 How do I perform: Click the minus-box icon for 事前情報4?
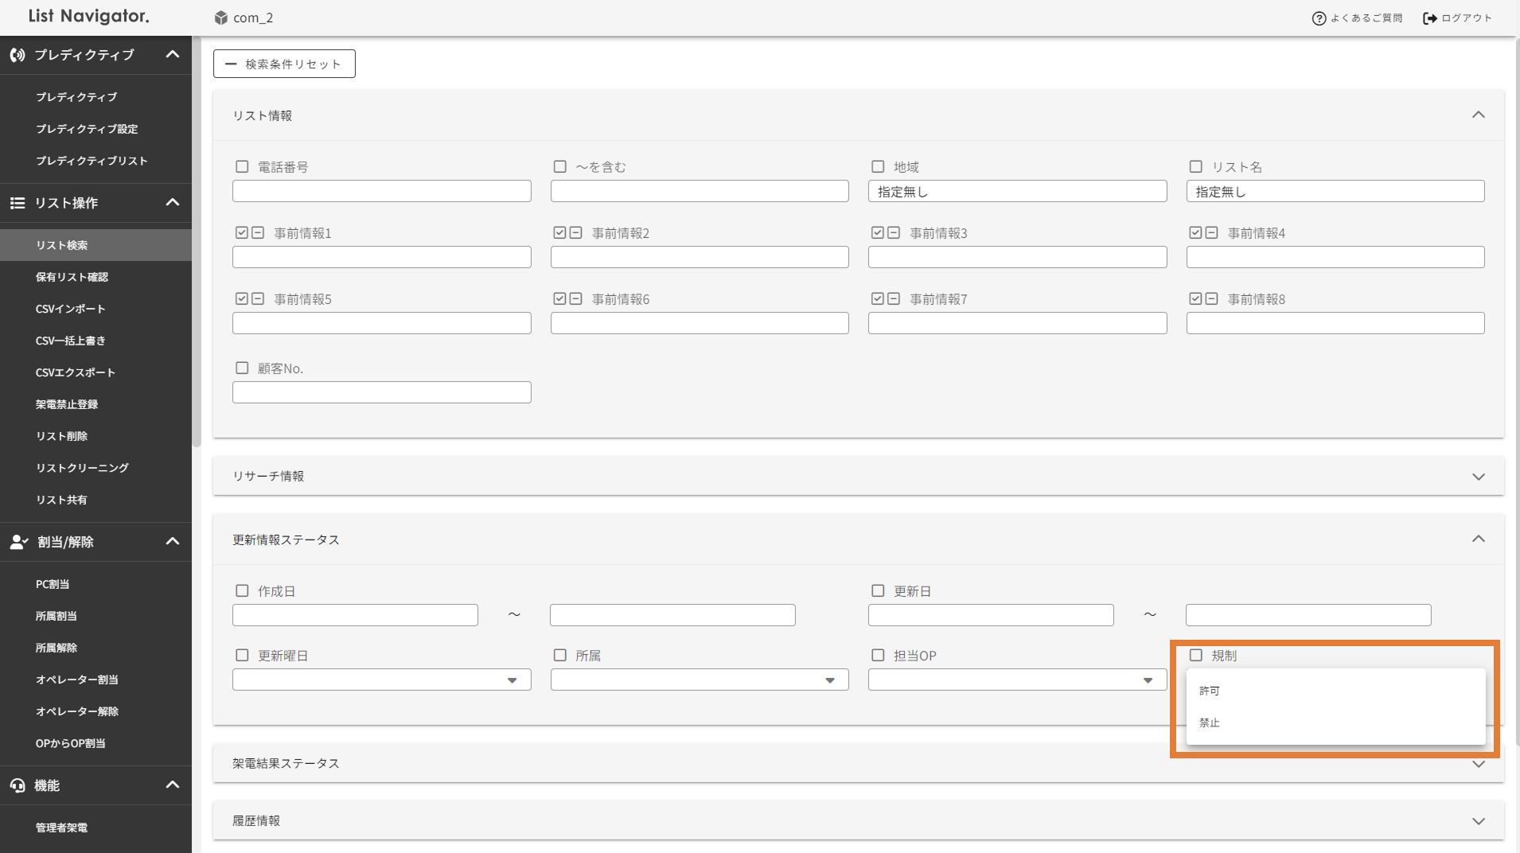tap(1211, 233)
